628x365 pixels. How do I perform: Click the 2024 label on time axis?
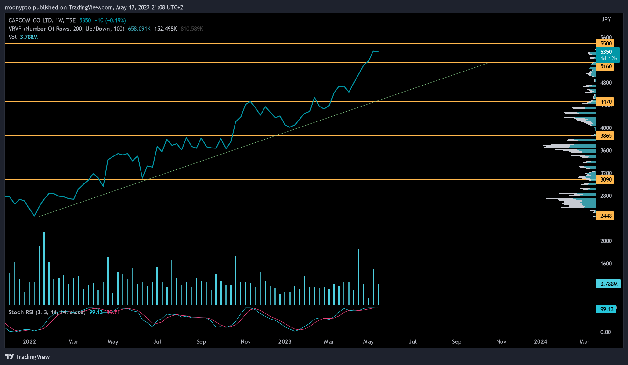click(540, 342)
